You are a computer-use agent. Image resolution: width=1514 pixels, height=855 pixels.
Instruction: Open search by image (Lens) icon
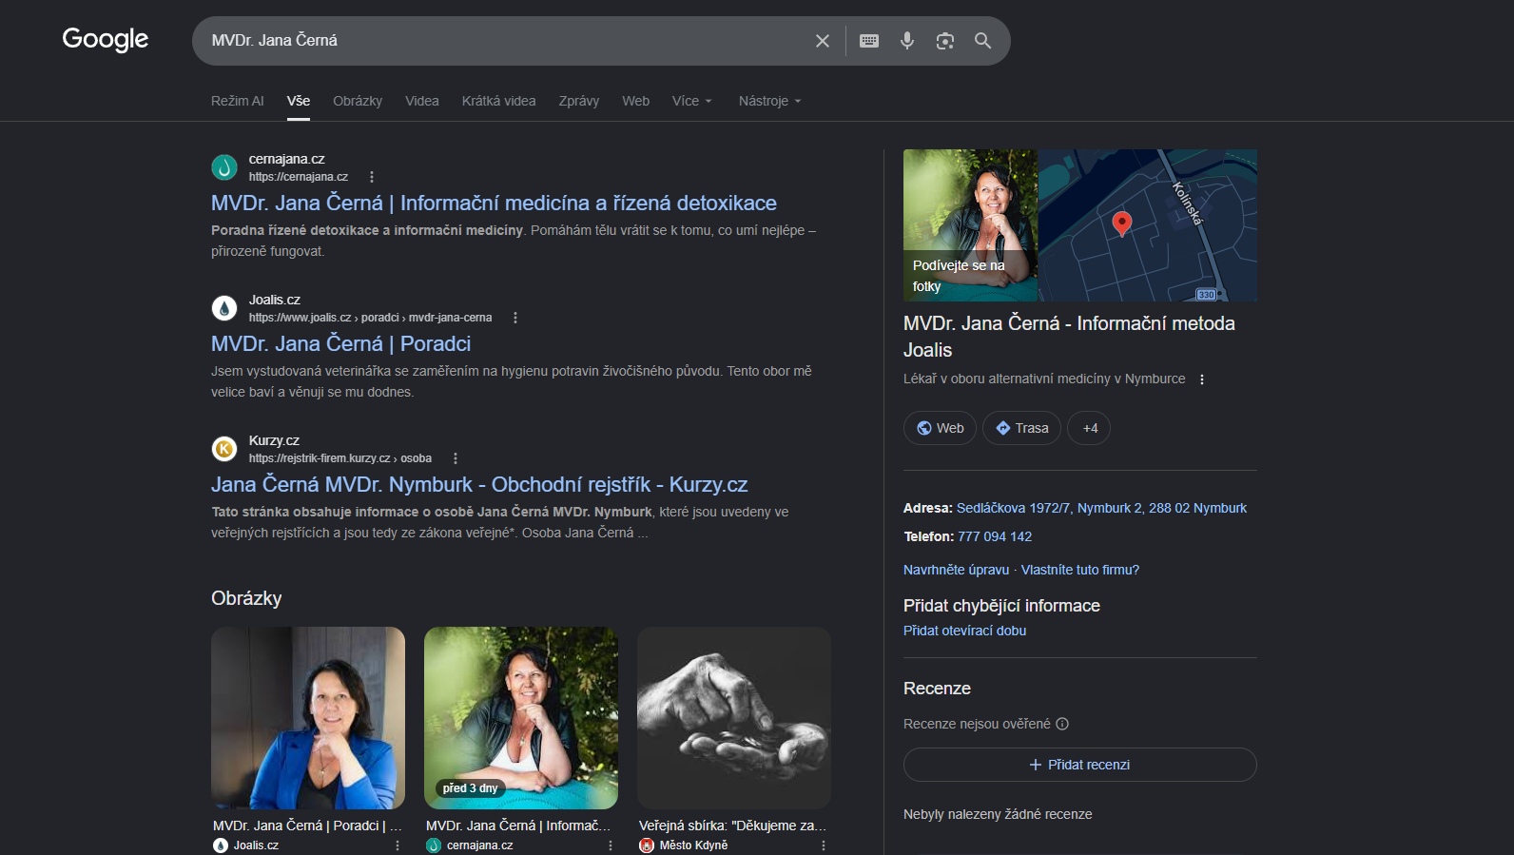(x=945, y=41)
